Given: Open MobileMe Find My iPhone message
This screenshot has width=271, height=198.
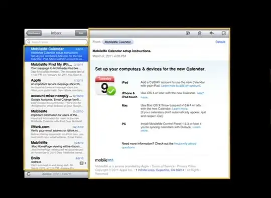Looking at the screenshot, I should pyautogui.click(x=56, y=69).
